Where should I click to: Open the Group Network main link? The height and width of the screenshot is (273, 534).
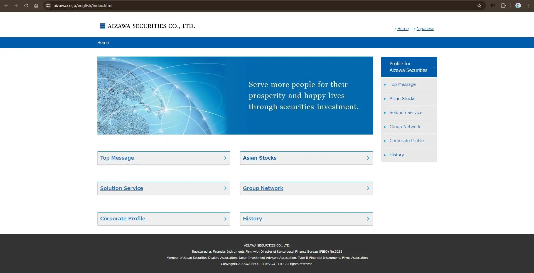[x=263, y=188]
